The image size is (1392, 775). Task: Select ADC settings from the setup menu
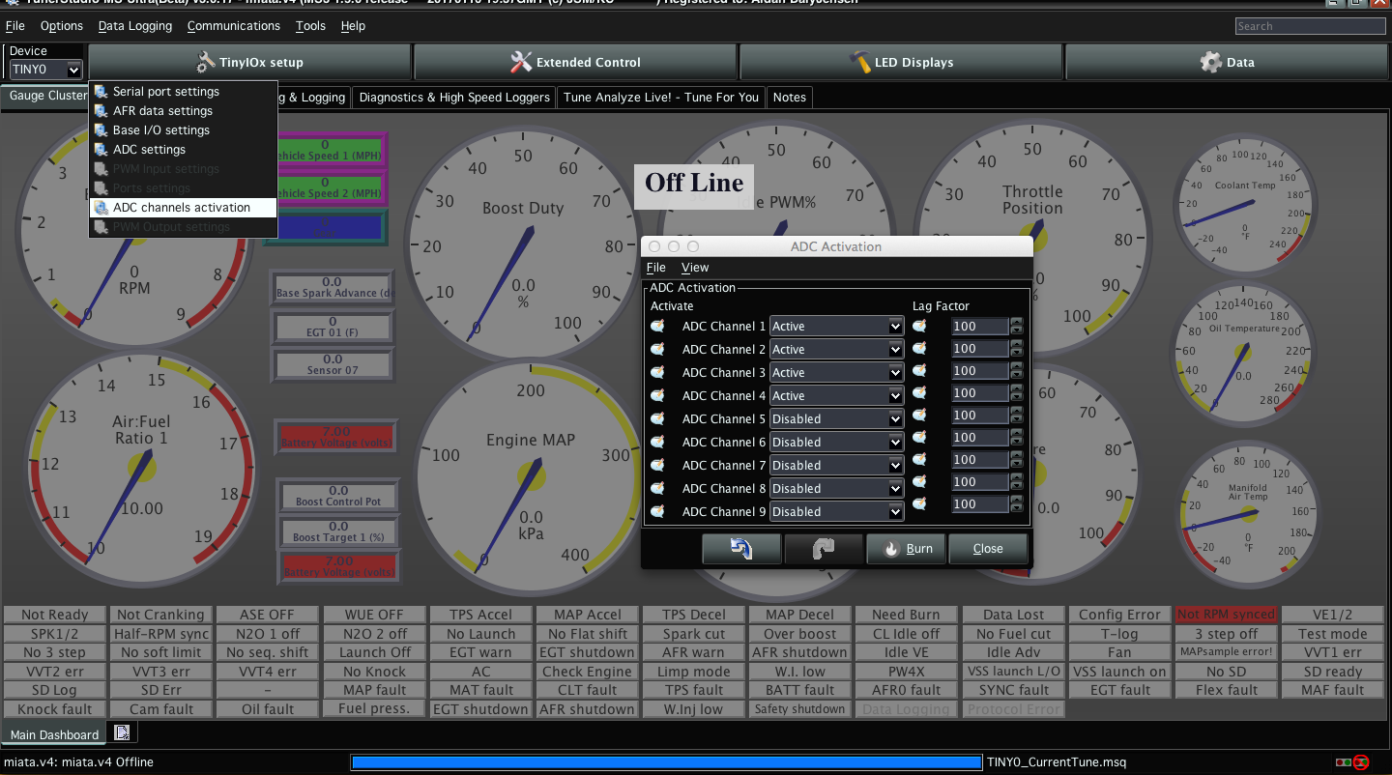(x=149, y=150)
